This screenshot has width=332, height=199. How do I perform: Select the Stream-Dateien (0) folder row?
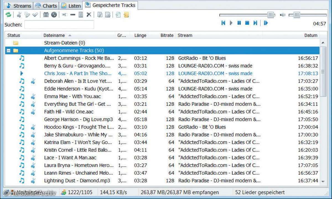tap(162, 43)
